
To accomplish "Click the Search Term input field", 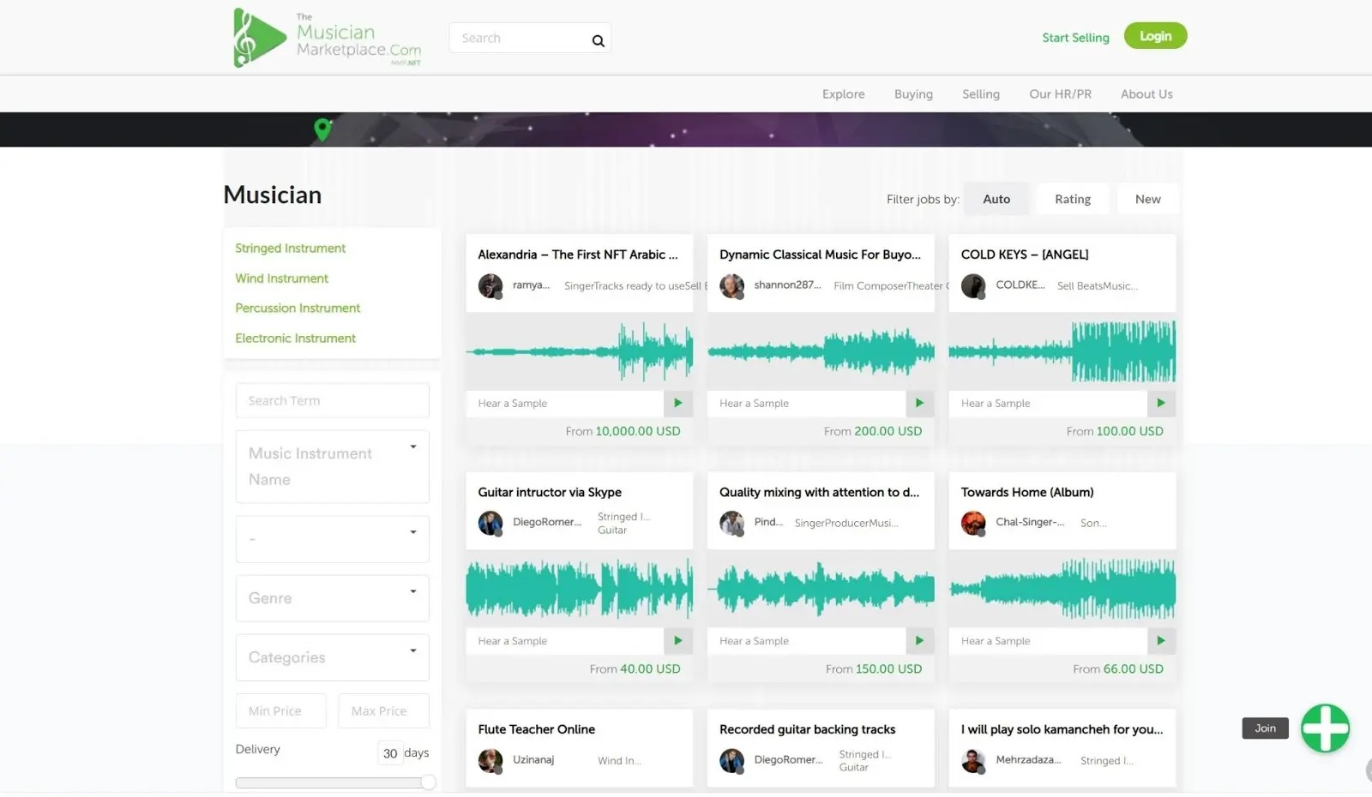I will pos(332,399).
